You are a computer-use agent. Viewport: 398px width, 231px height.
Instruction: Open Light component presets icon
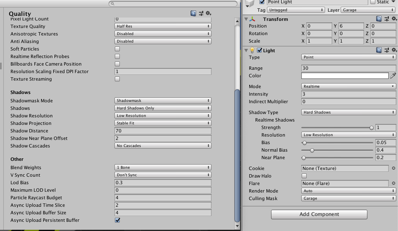tap(387, 50)
